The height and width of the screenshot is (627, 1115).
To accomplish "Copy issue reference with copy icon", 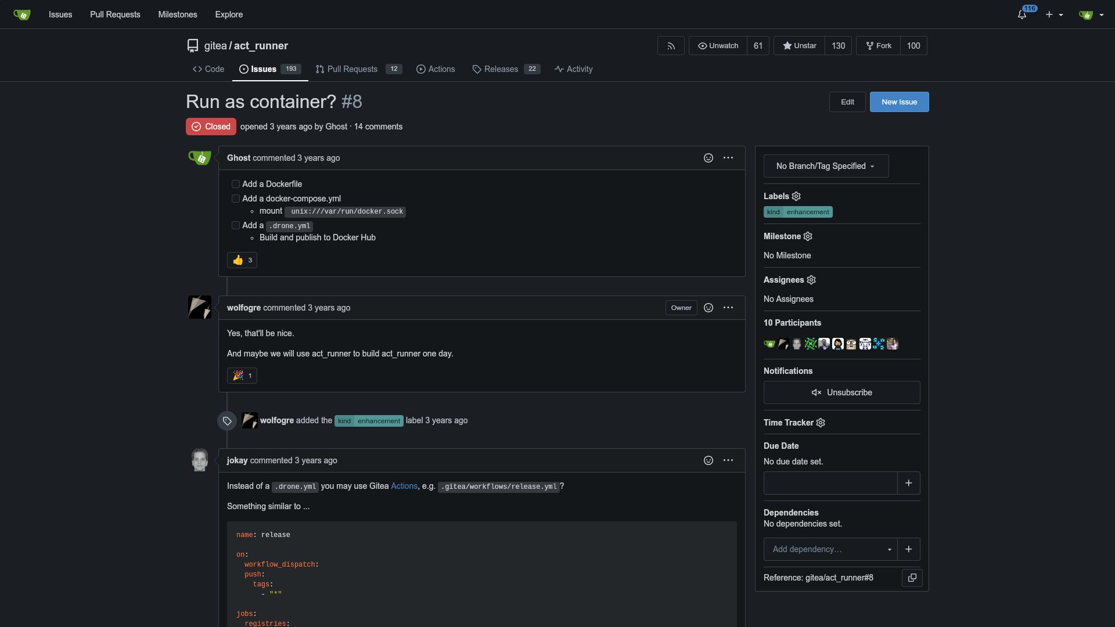I will click(x=912, y=578).
